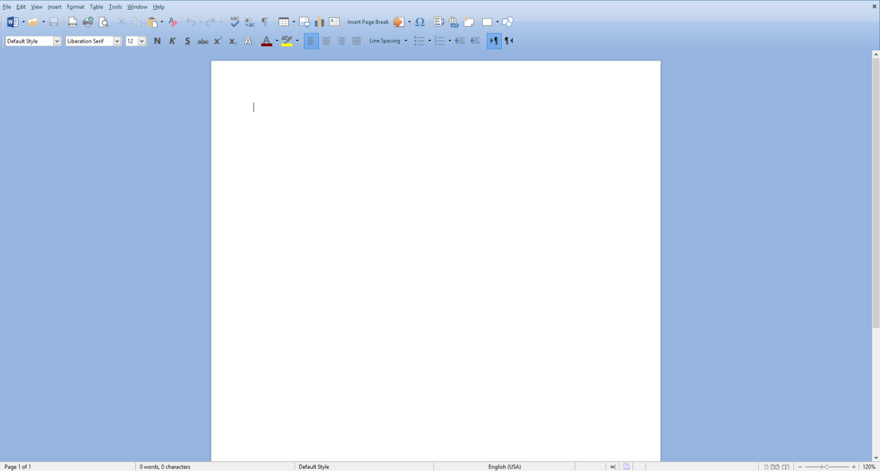Expand the Basic Shapes dropdown arrow

coord(497,22)
